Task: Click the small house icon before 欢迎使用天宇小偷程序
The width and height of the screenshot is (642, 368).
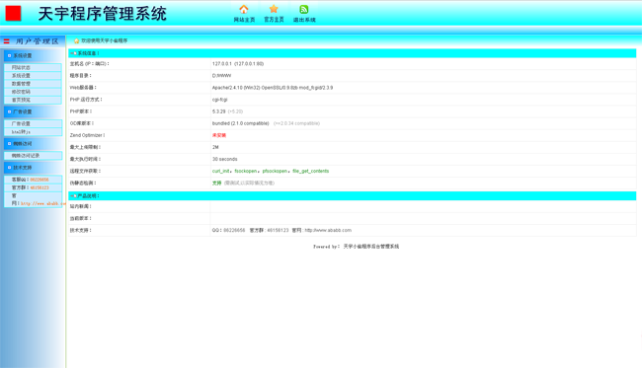Action: [x=76, y=40]
